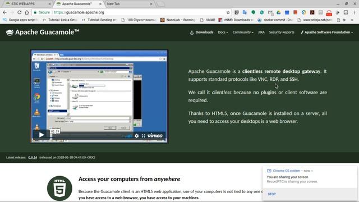
Task: Open the Google Translate extension
Action: [x=245, y=12]
